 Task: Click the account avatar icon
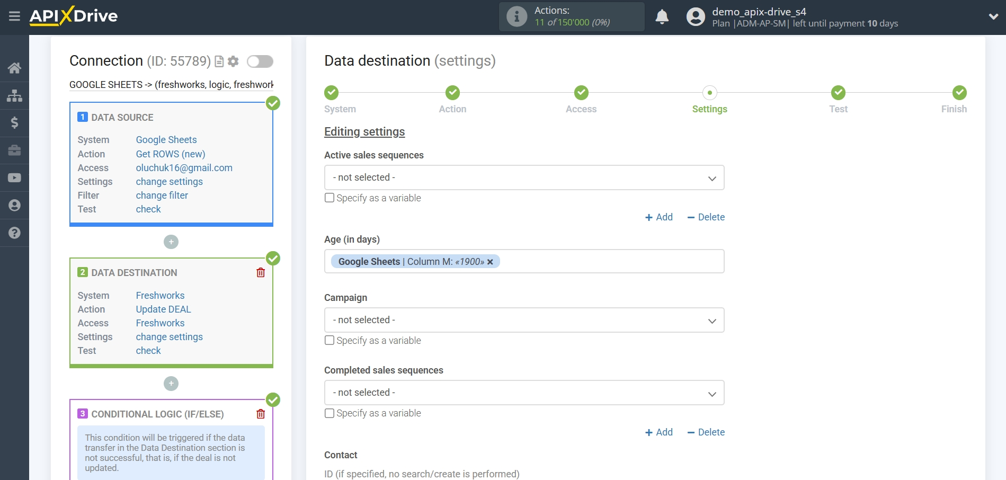(696, 17)
